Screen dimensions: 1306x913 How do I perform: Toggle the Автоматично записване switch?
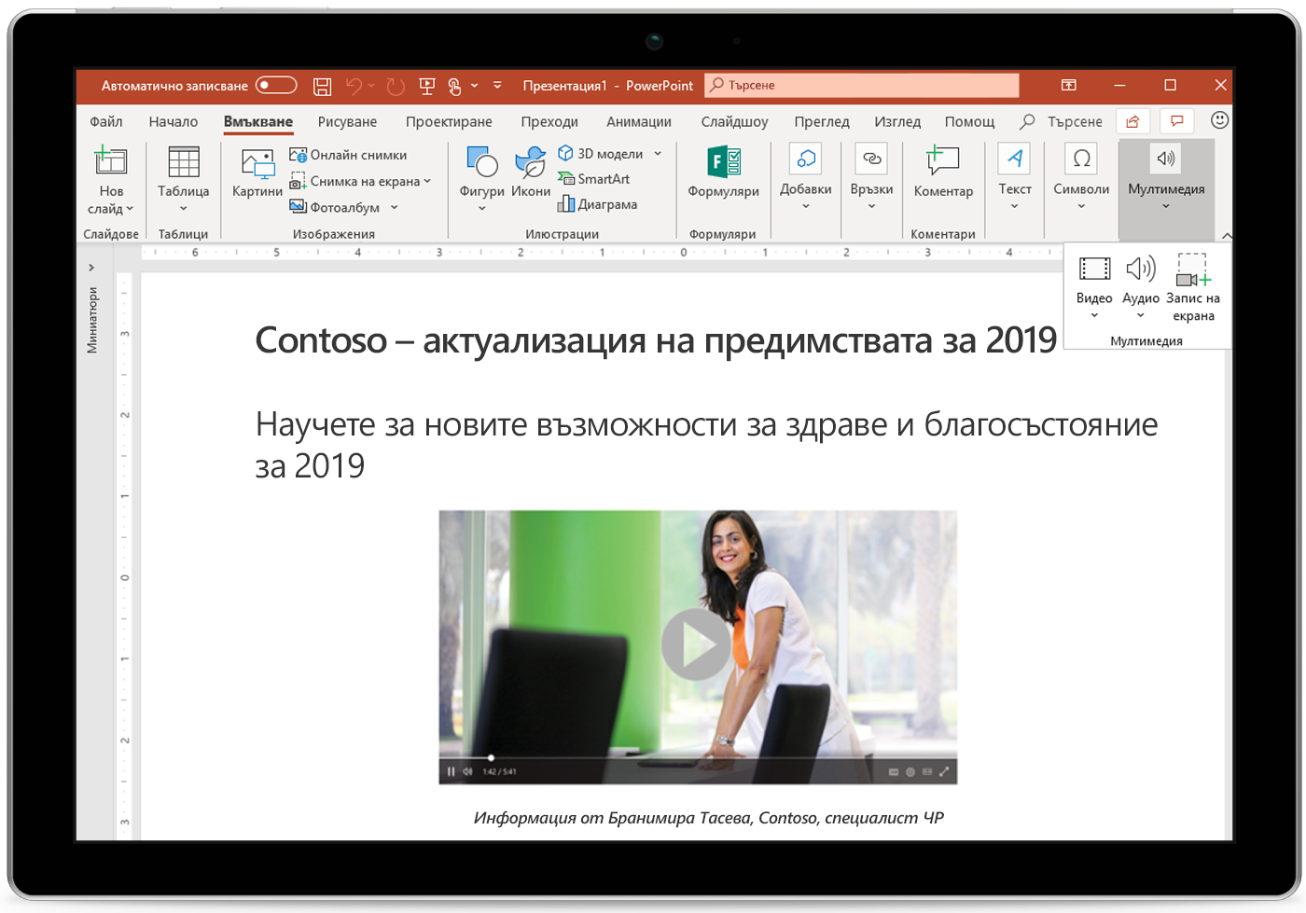pyautogui.click(x=275, y=86)
